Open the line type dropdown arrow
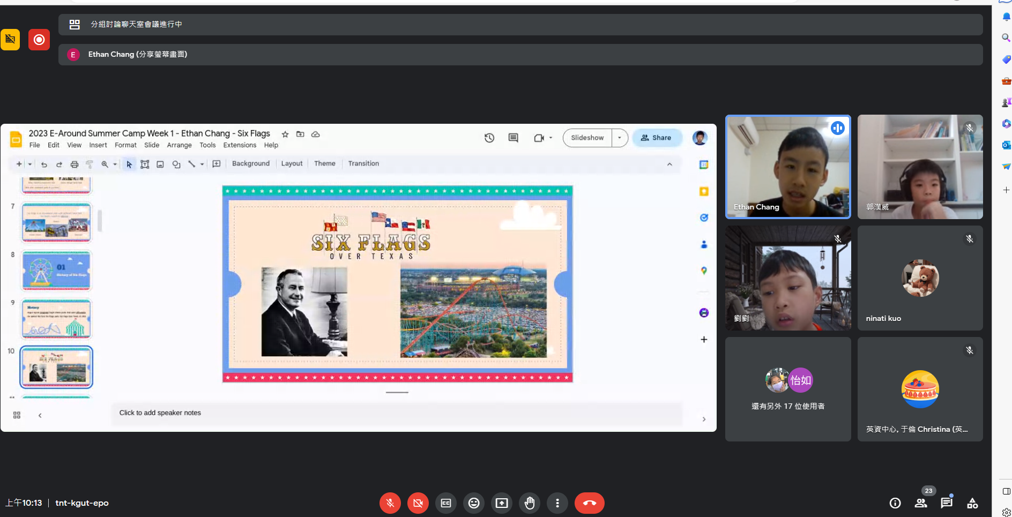Screen dimensions: 1012x517 202,164
